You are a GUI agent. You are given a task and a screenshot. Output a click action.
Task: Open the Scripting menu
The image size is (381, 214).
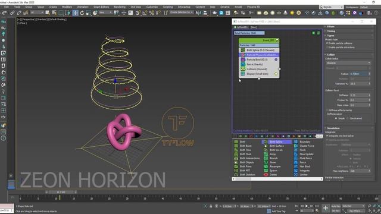coord(168,7)
